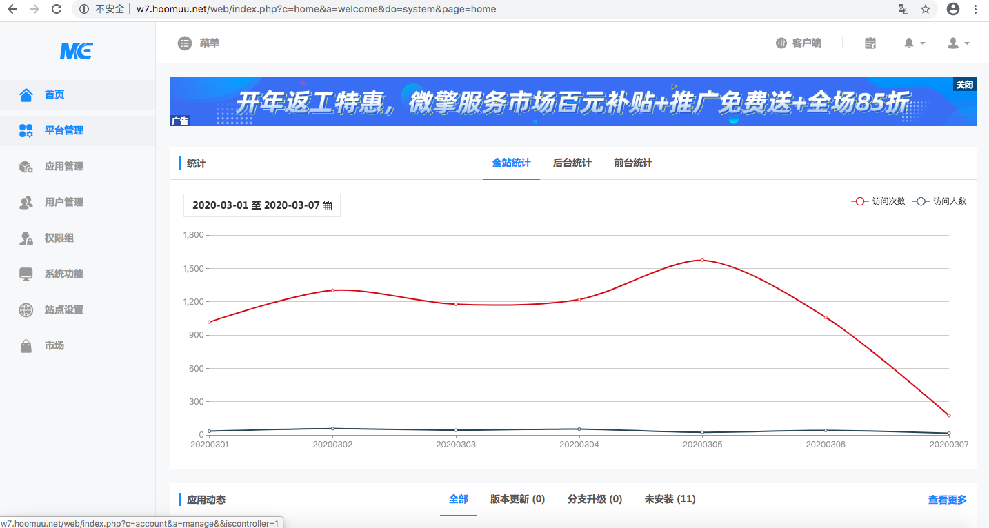Switch to 全站统计 tab
989x528 pixels.
pos(512,163)
